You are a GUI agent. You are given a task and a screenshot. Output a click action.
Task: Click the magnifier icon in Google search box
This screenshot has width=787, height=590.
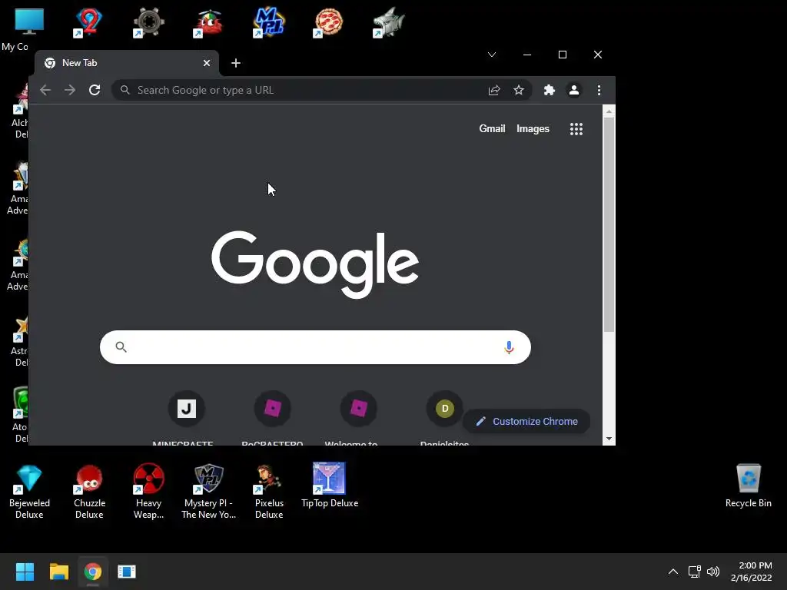(x=121, y=346)
